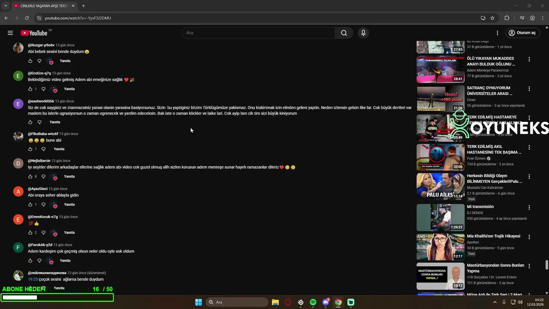
Task: Like the comment by @EmreKocuk-n7g
Action: tap(30, 233)
